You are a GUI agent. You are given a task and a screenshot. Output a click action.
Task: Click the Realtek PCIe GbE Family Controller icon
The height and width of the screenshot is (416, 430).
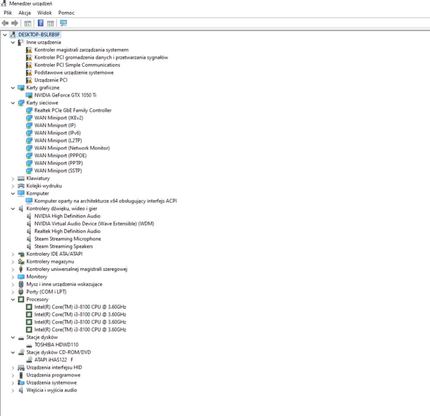(x=29, y=110)
